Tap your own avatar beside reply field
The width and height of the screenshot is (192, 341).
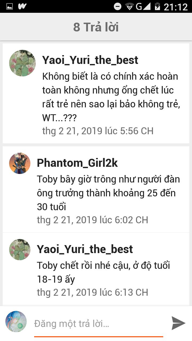click(x=16, y=322)
